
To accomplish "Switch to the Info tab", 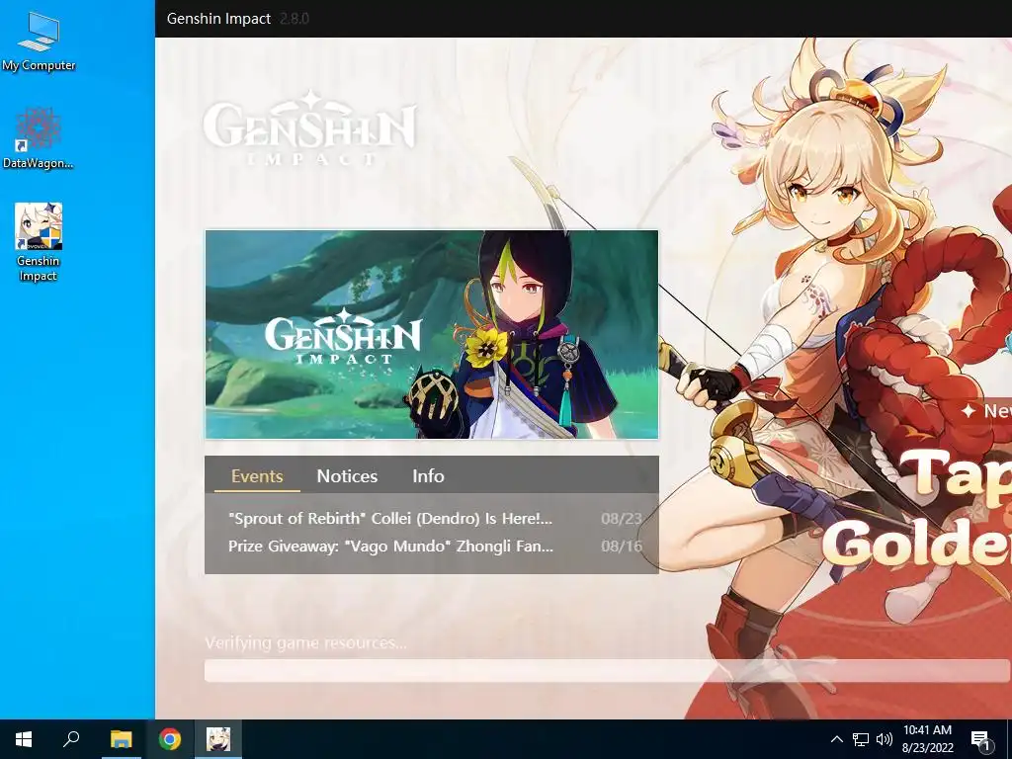I will [428, 476].
